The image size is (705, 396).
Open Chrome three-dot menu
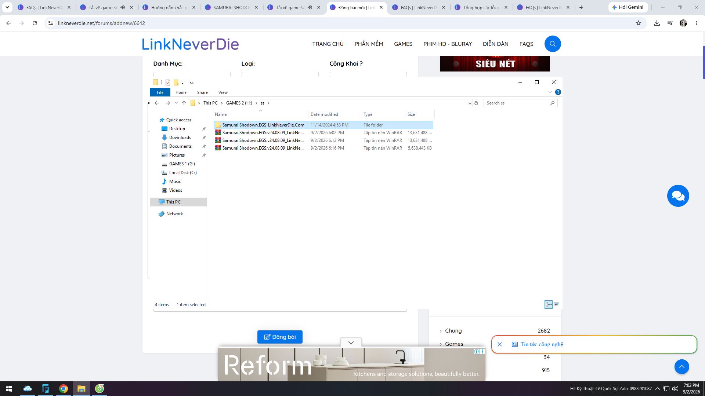pos(697,23)
